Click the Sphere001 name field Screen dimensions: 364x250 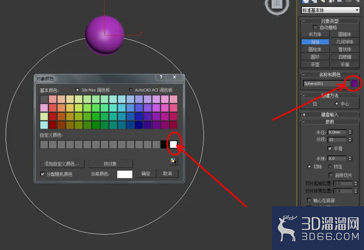point(325,83)
